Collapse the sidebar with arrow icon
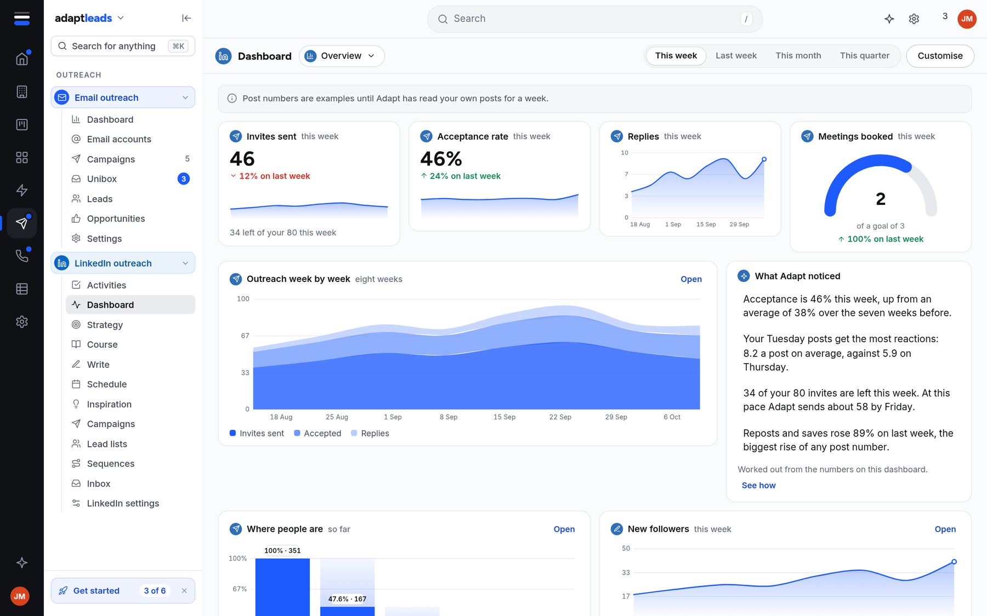Image resolution: width=987 pixels, height=616 pixels. coord(186,18)
